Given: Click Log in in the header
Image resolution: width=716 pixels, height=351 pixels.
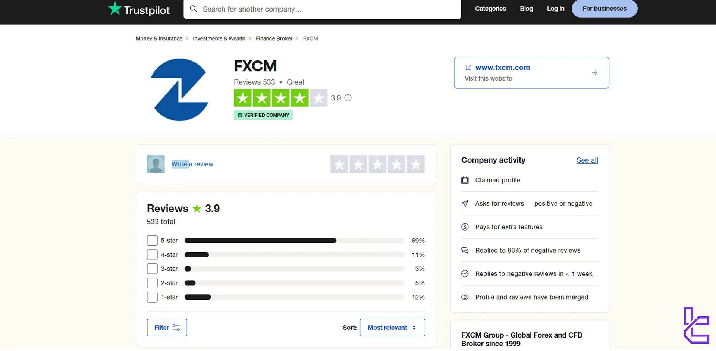Looking at the screenshot, I should [x=556, y=9].
